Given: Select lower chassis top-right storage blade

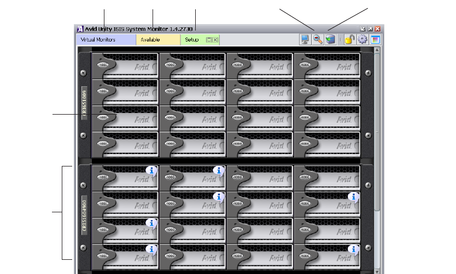Looking at the screenshot, I should pos(327,178).
